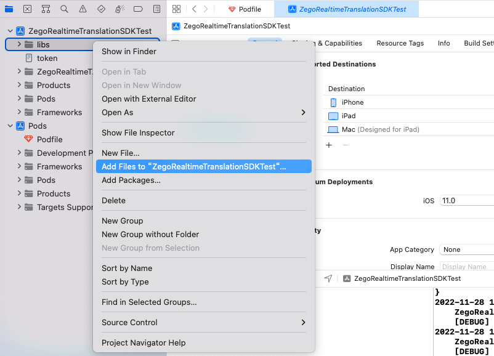Click the plus button under Destinations
This screenshot has height=356, width=494.
329,145
